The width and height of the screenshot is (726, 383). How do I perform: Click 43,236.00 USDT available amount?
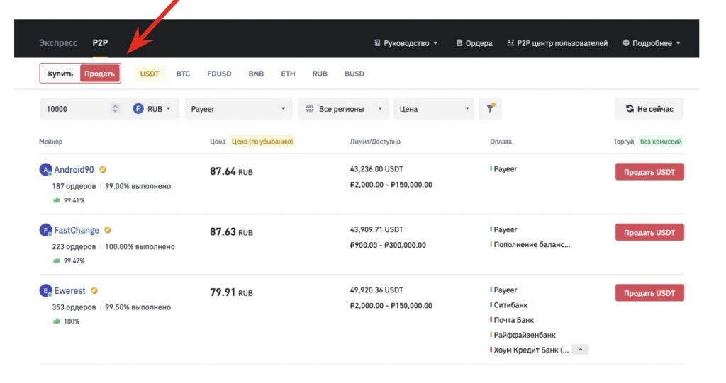click(x=376, y=168)
